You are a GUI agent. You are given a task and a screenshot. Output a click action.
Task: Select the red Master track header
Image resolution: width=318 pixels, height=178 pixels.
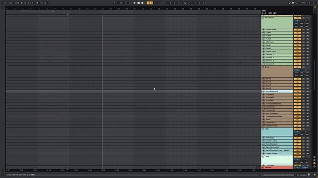(277, 168)
